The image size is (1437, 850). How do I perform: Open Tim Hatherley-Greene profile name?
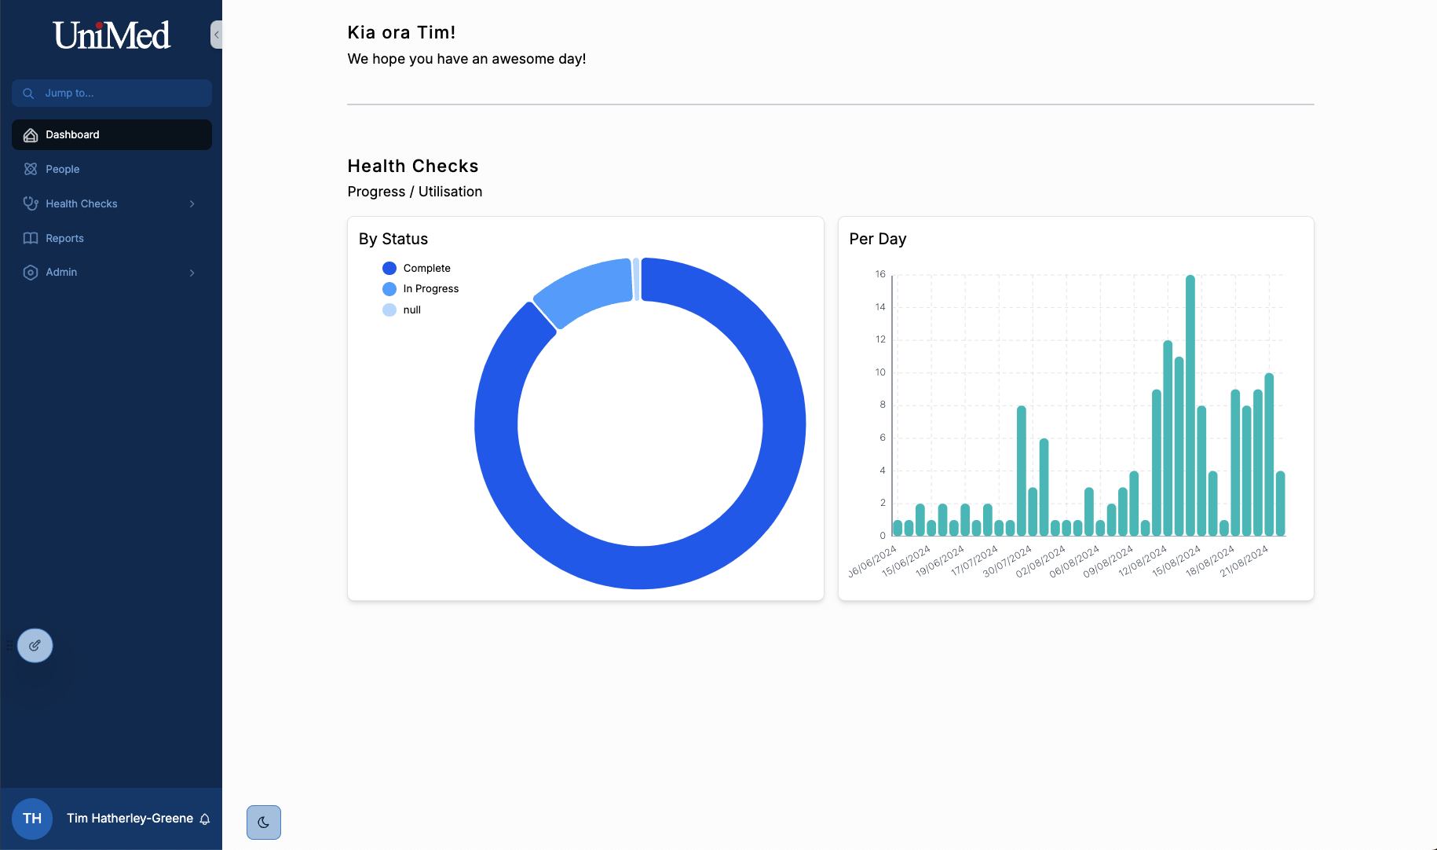(x=130, y=819)
